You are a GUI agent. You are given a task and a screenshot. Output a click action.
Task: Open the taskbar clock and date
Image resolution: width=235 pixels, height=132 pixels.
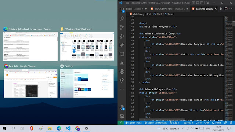pos(218,128)
